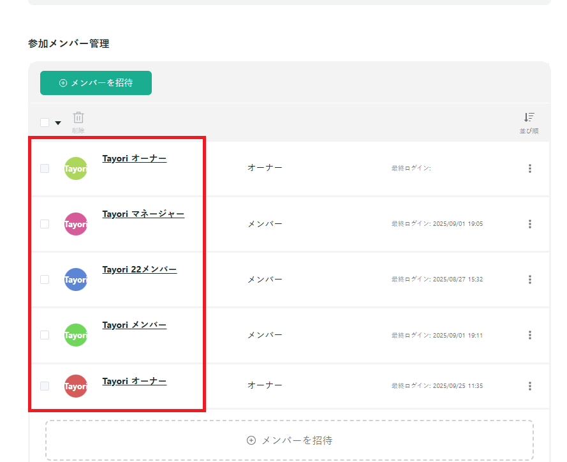The height and width of the screenshot is (462, 567).
Task: Expand the arrow beside the select-all checkbox
Action: tap(57, 122)
